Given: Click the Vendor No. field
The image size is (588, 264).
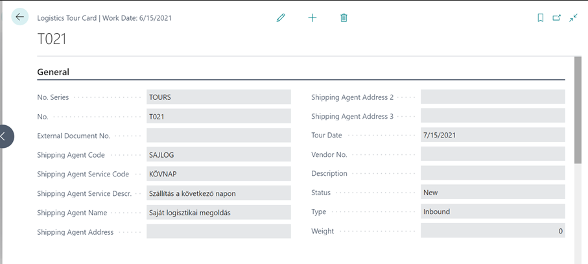Looking at the screenshot, I should click(x=492, y=154).
